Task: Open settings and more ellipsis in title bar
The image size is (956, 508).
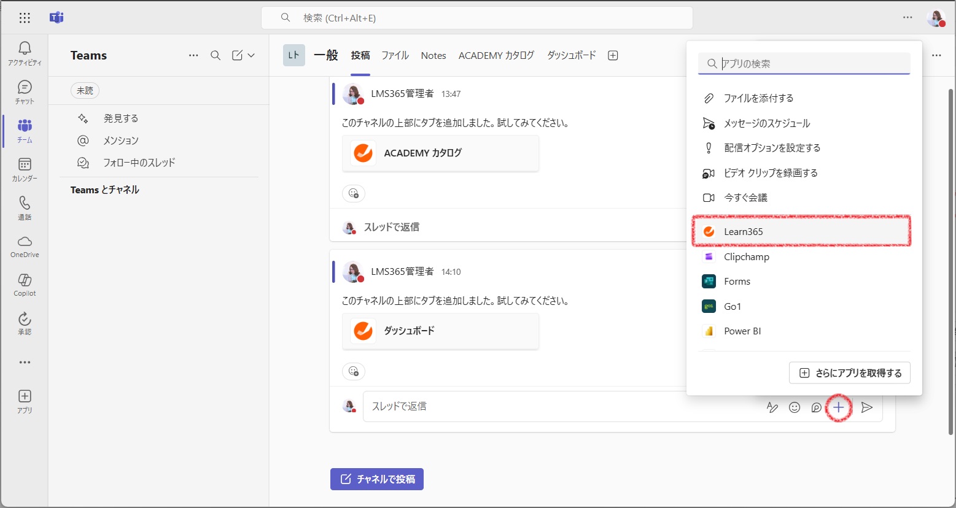Action: click(907, 18)
